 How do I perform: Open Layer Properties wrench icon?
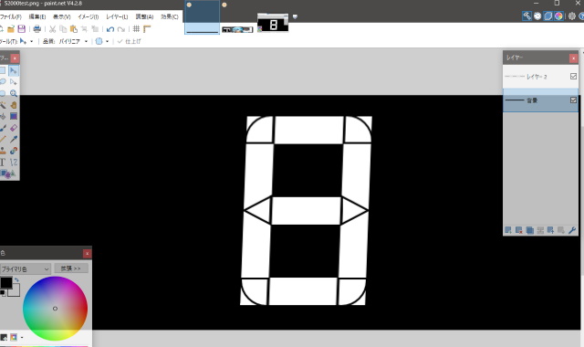(x=572, y=230)
